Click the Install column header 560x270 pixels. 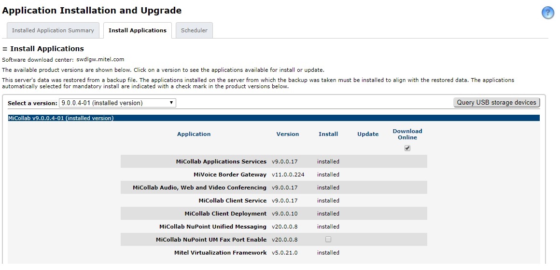point(328,134)
